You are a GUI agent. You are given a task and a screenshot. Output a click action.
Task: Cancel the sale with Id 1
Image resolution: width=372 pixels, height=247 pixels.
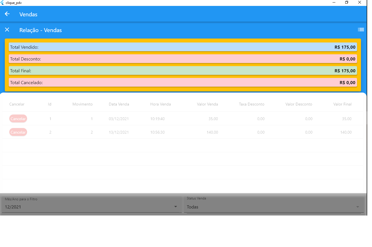[x=18, y=119]
